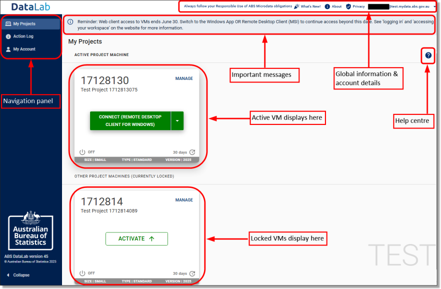Click TYPE | STANDARD on machine 1712814
Image resolution: width=441 pixels, height=289 pixels.
[x=137, y=281]
